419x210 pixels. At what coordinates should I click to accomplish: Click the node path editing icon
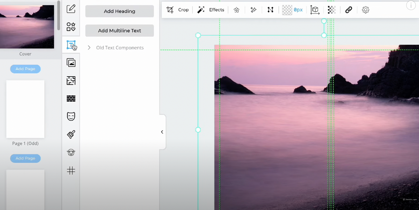pyautogui.click(x=270, y=10)
